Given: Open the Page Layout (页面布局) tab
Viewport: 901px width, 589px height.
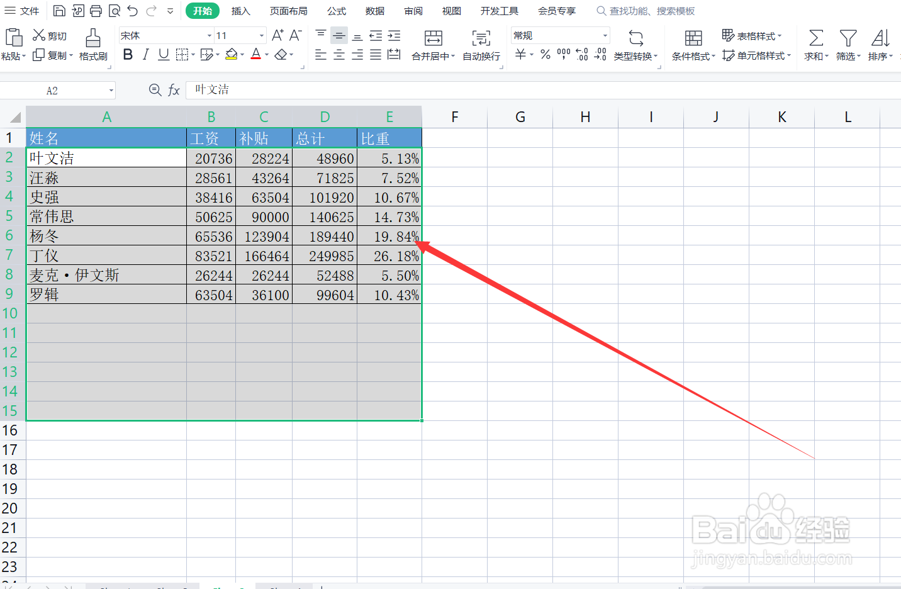Looking at the screenshot, I should [289, 11].
